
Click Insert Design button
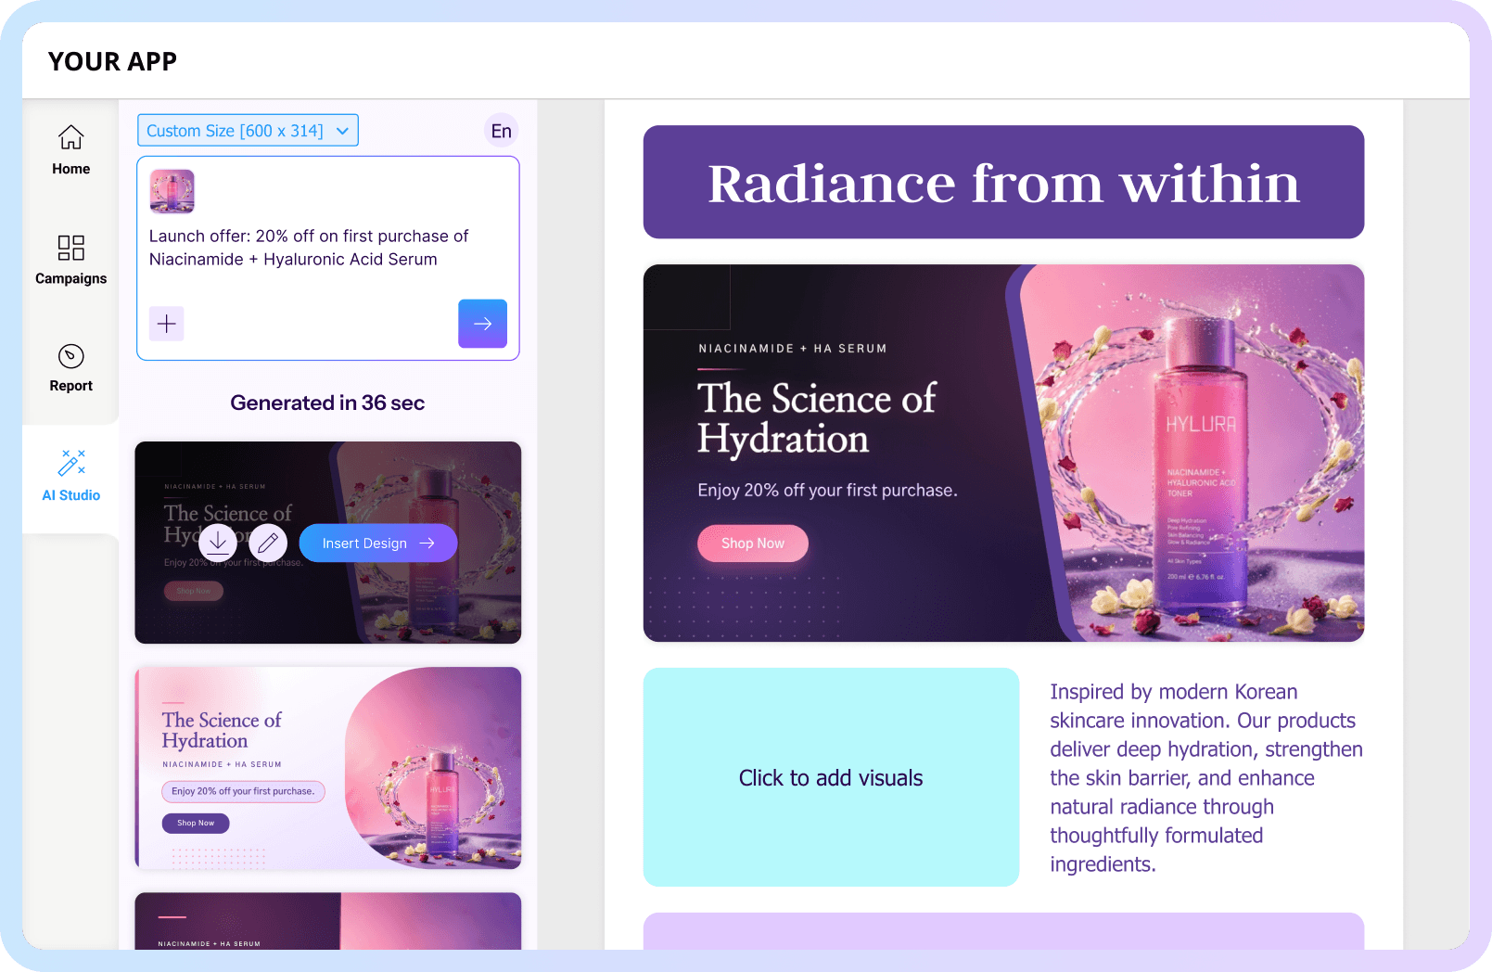[x=378, y=543]
